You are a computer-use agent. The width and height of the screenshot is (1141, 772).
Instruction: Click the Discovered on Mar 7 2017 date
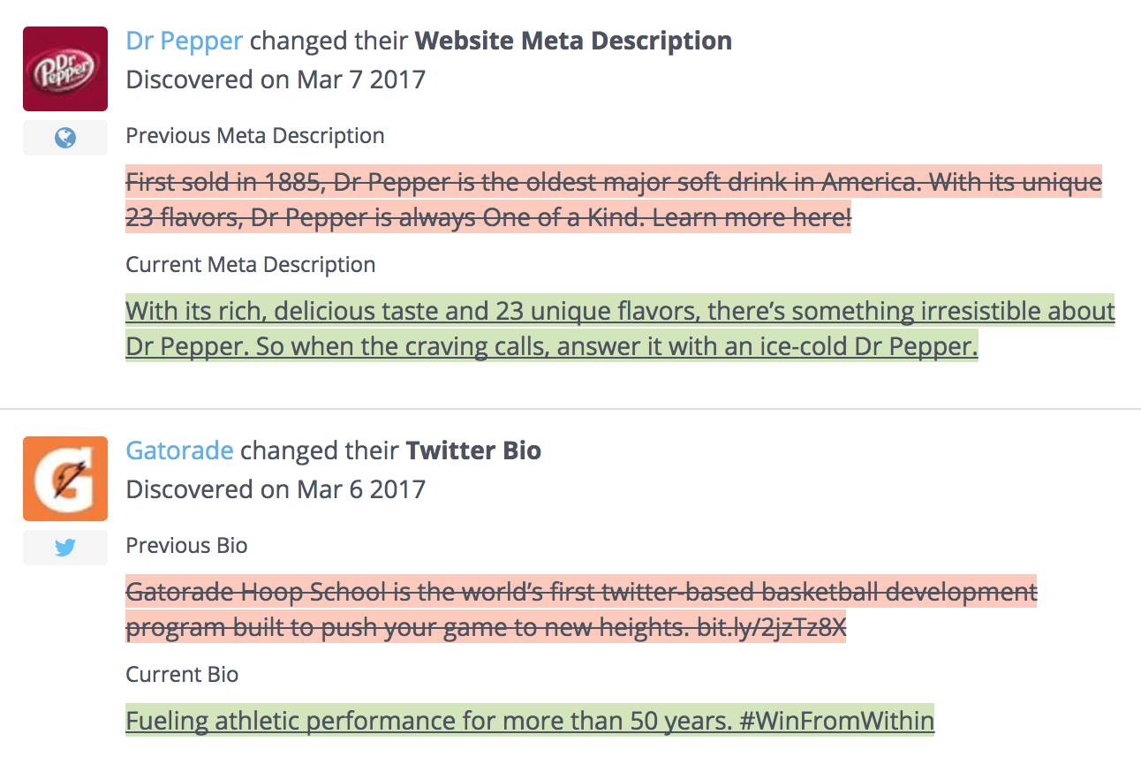[276, 79]
